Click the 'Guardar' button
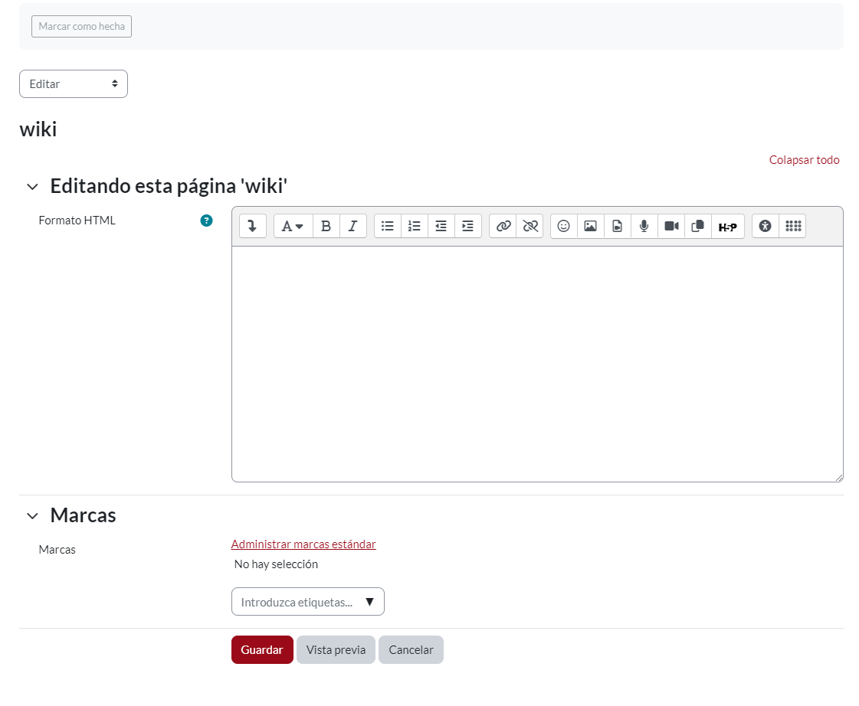Screen dimensions: 859x706 [262, 650]
